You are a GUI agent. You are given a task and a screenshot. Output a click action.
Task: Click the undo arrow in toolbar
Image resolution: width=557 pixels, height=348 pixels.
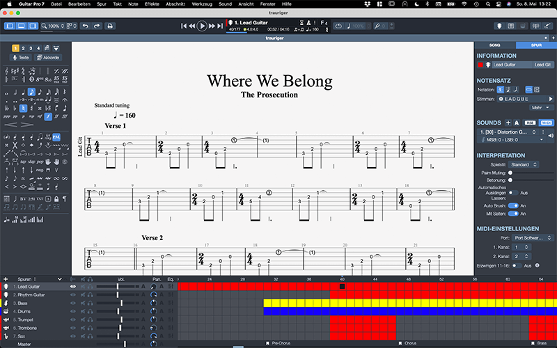tap(85, 26)
